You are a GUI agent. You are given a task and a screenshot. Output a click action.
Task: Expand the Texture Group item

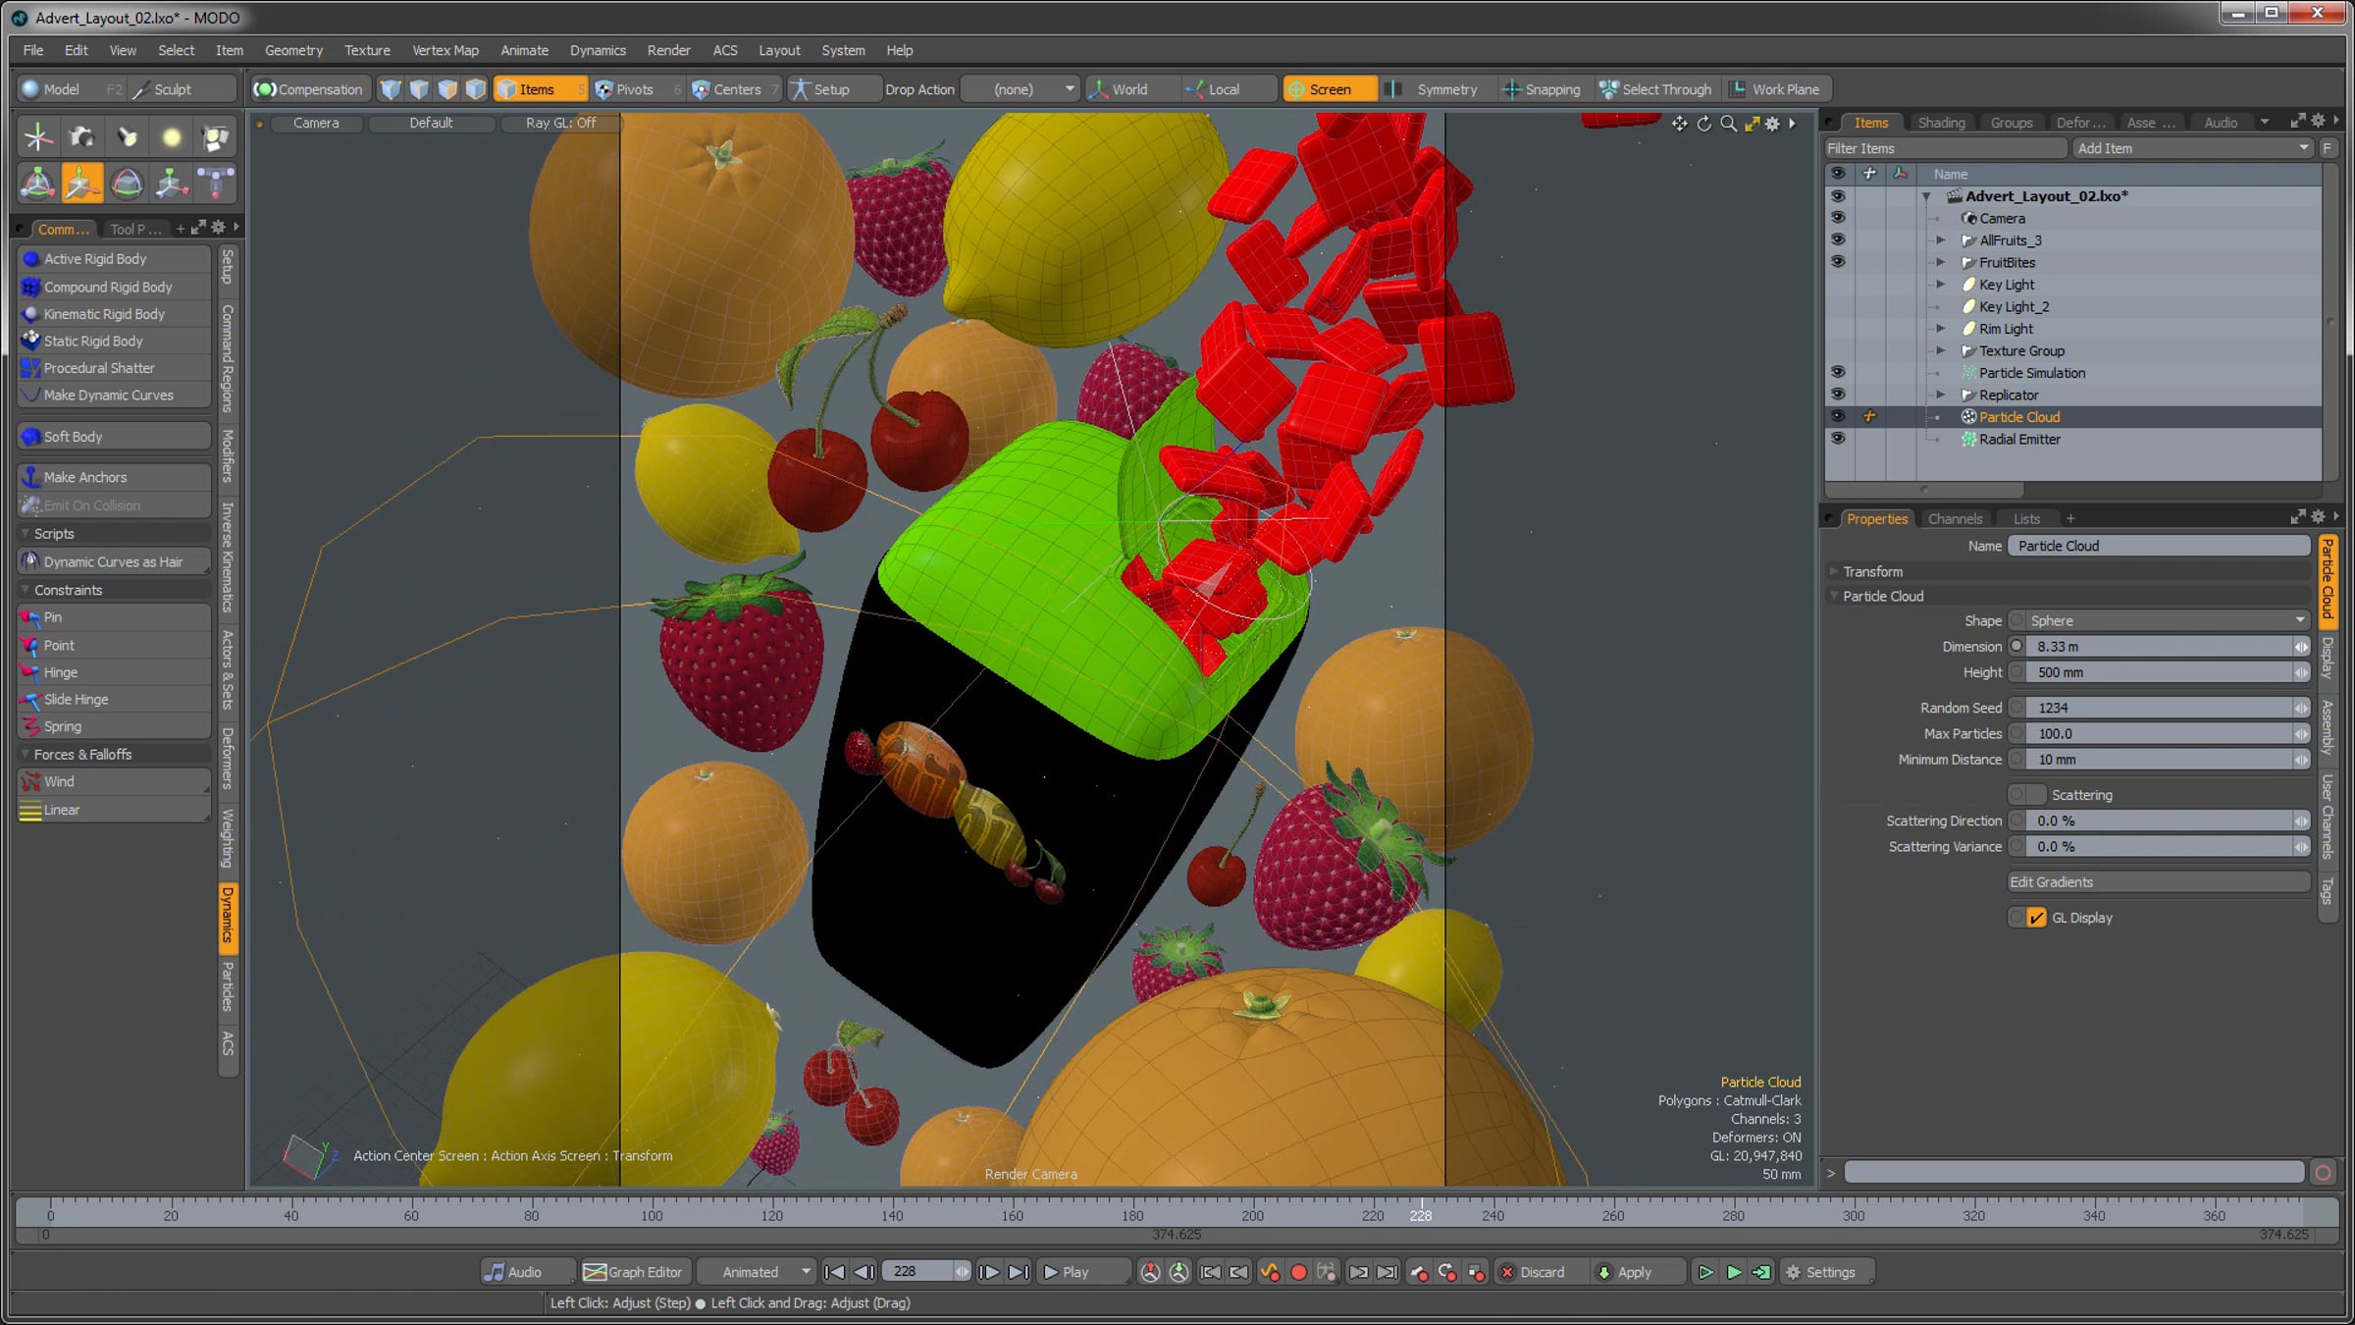1941,350
